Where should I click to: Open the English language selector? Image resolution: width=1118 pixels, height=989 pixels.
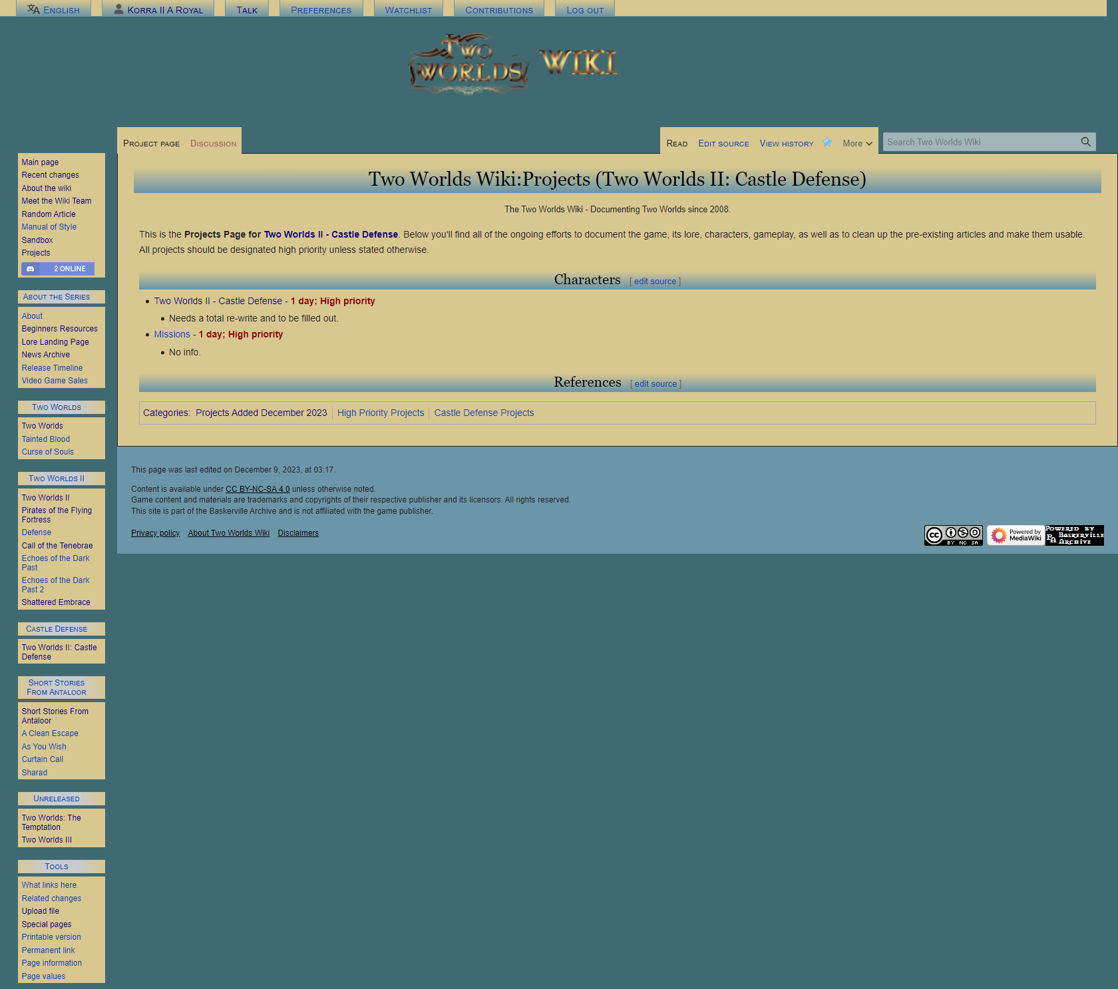(x=53, y=9)
